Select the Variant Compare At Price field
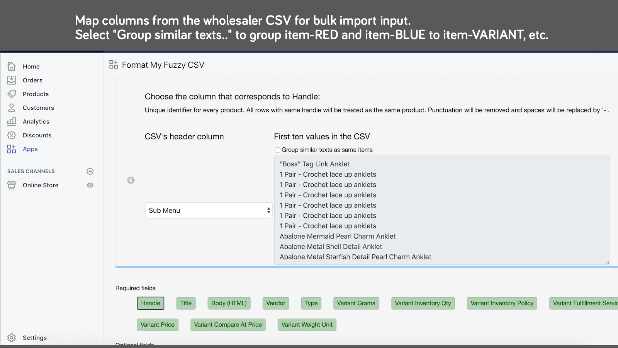Screen dimensions: 618x348 point(228,325)
